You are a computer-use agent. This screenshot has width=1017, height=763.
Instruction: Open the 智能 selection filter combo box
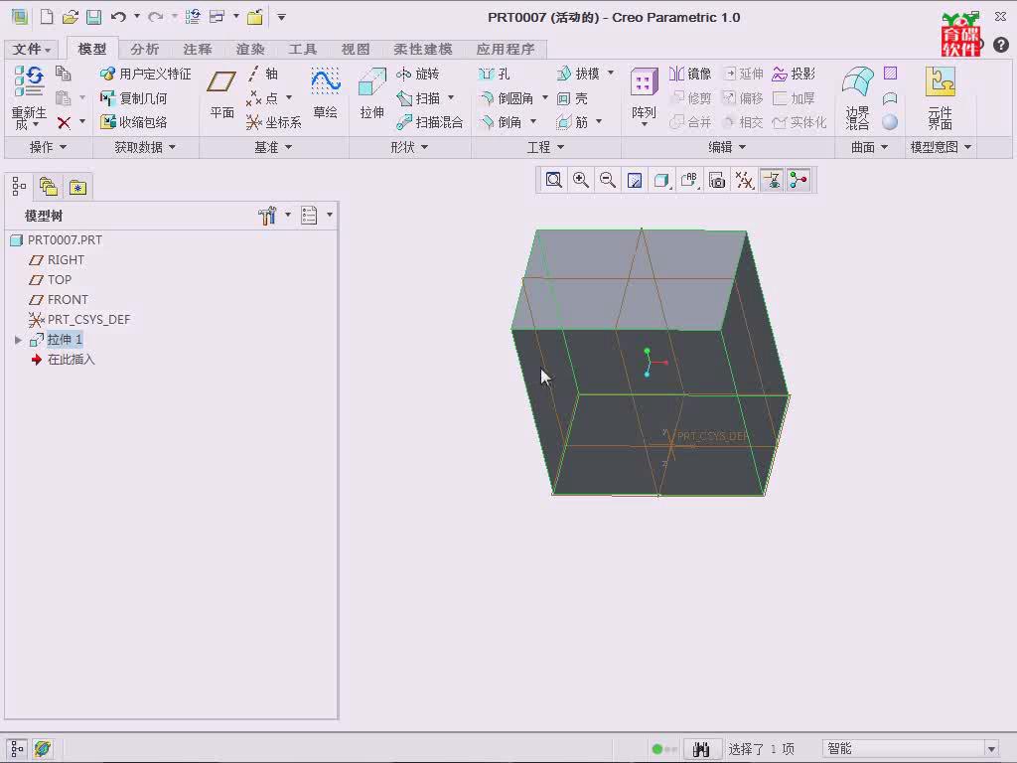(x=911, y=749)
